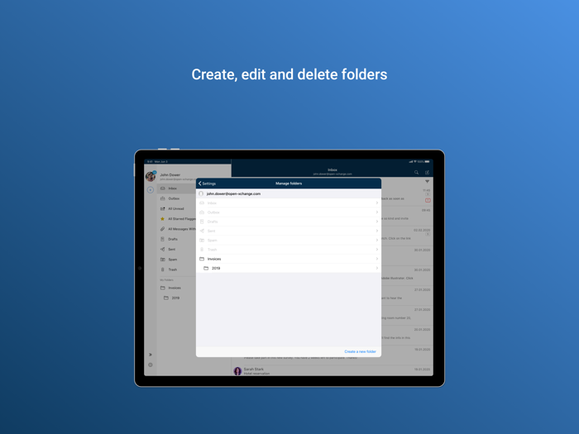The height and width of the screenshot is (434, 579).
Task: Select Outbox icon in the sidebar
Action: click(162, 198)
